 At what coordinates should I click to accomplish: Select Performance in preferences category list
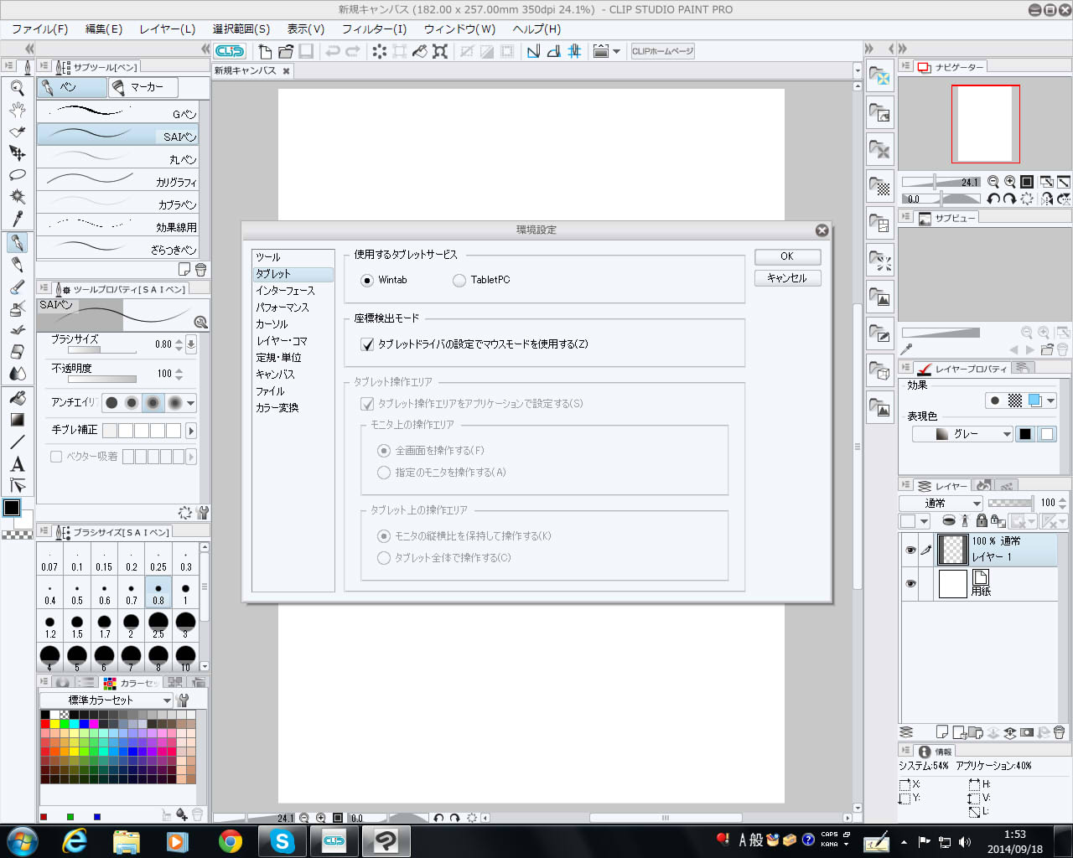point(283,308)
